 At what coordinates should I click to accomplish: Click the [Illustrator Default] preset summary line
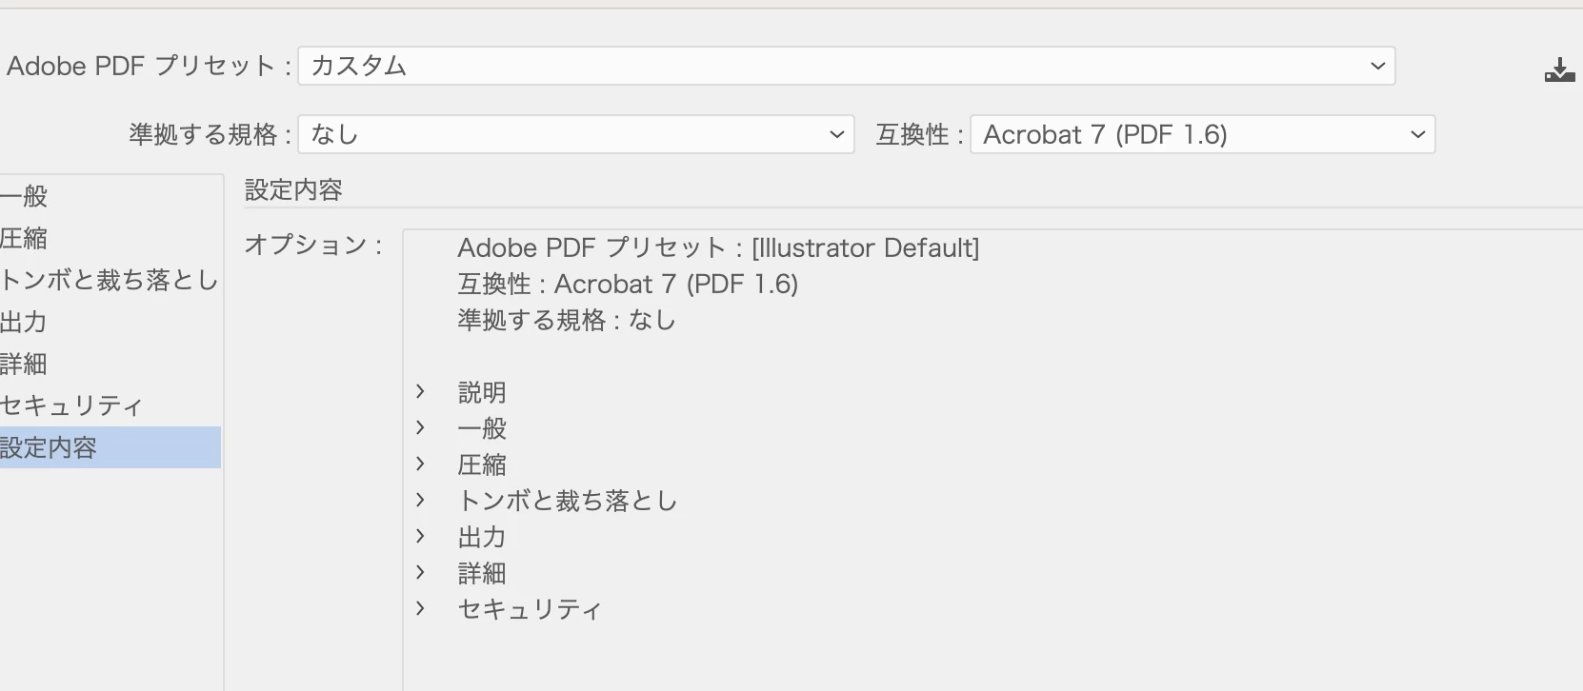click(718, 247)
